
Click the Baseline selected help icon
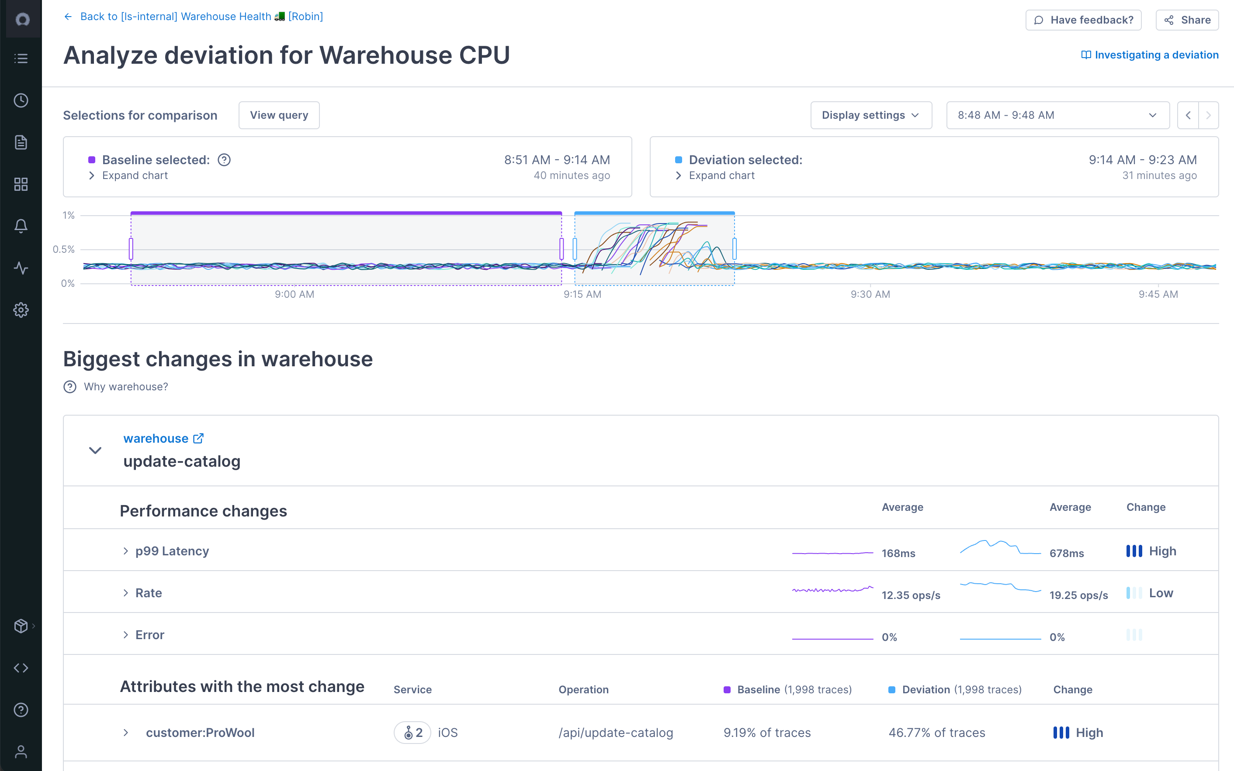tap(224, 160)
